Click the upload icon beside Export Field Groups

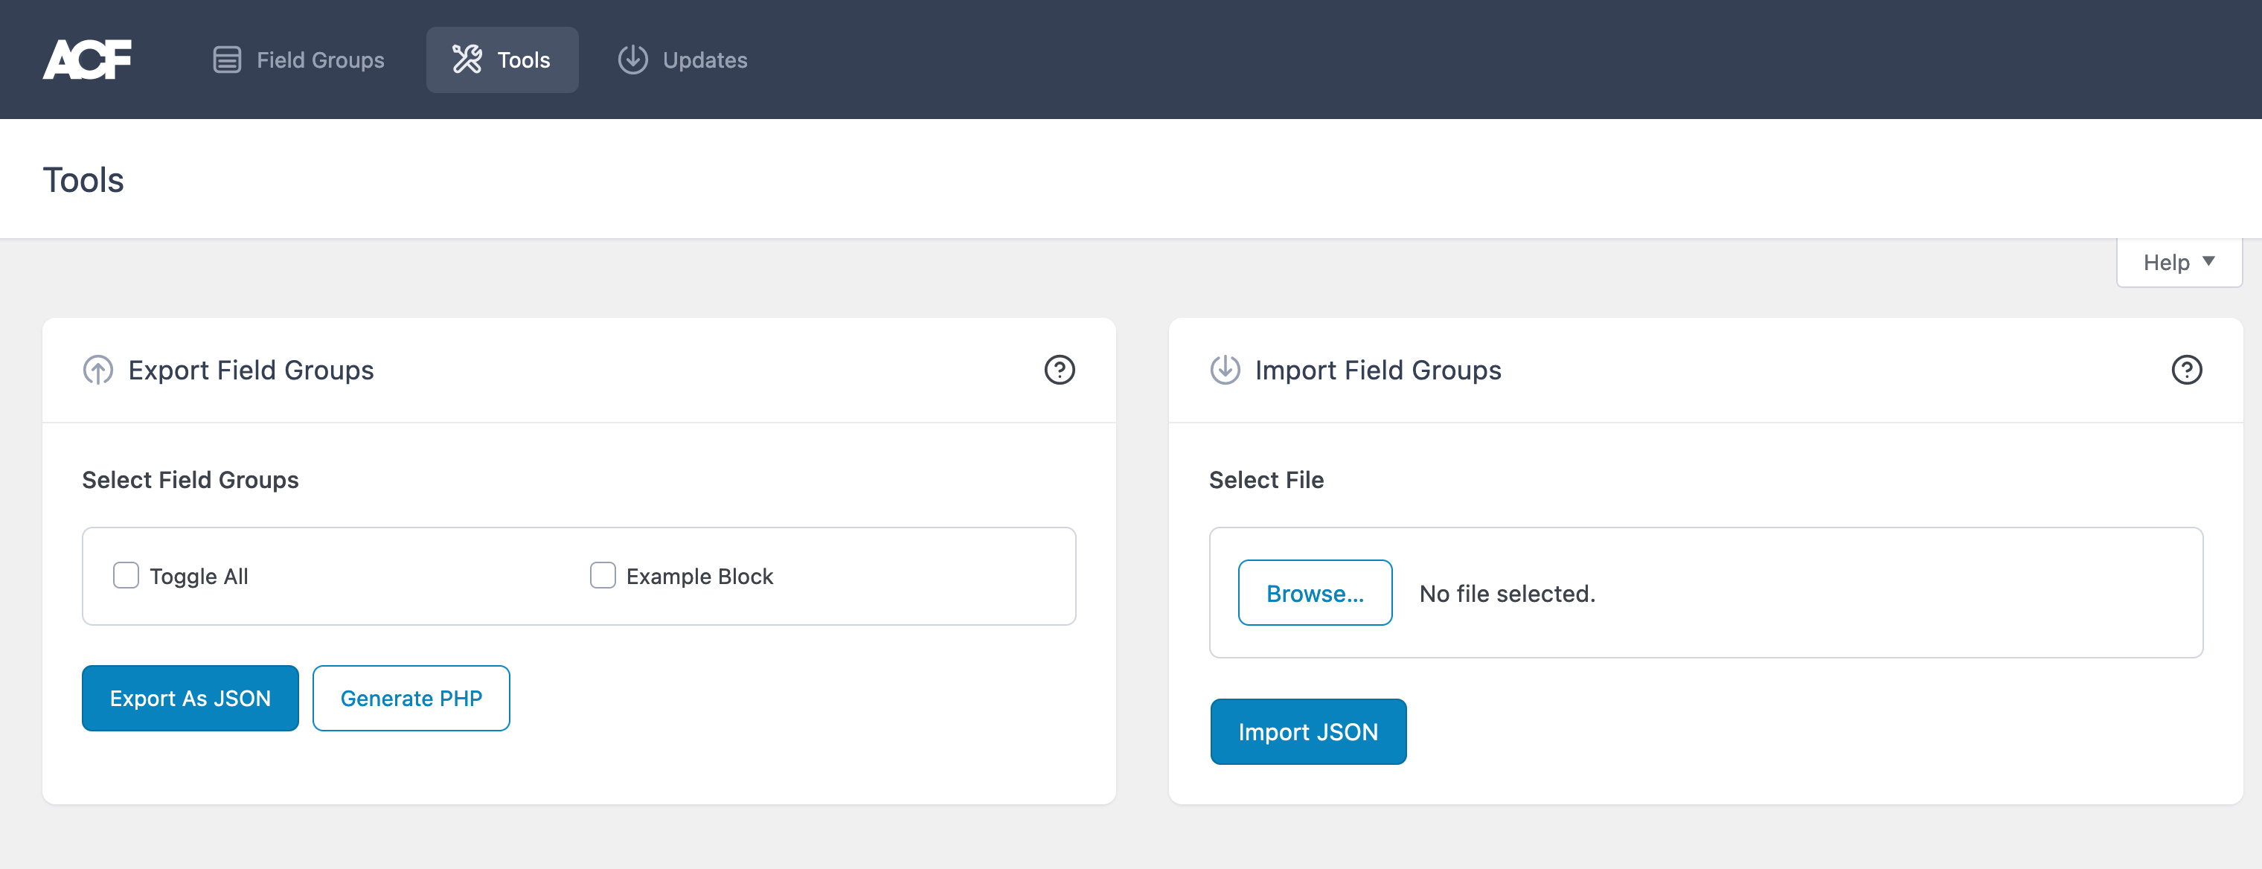(97, 370)
